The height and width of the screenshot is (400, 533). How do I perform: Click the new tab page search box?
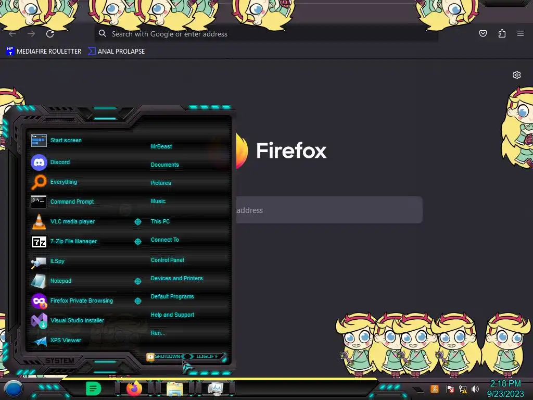[x=329, y=210]
